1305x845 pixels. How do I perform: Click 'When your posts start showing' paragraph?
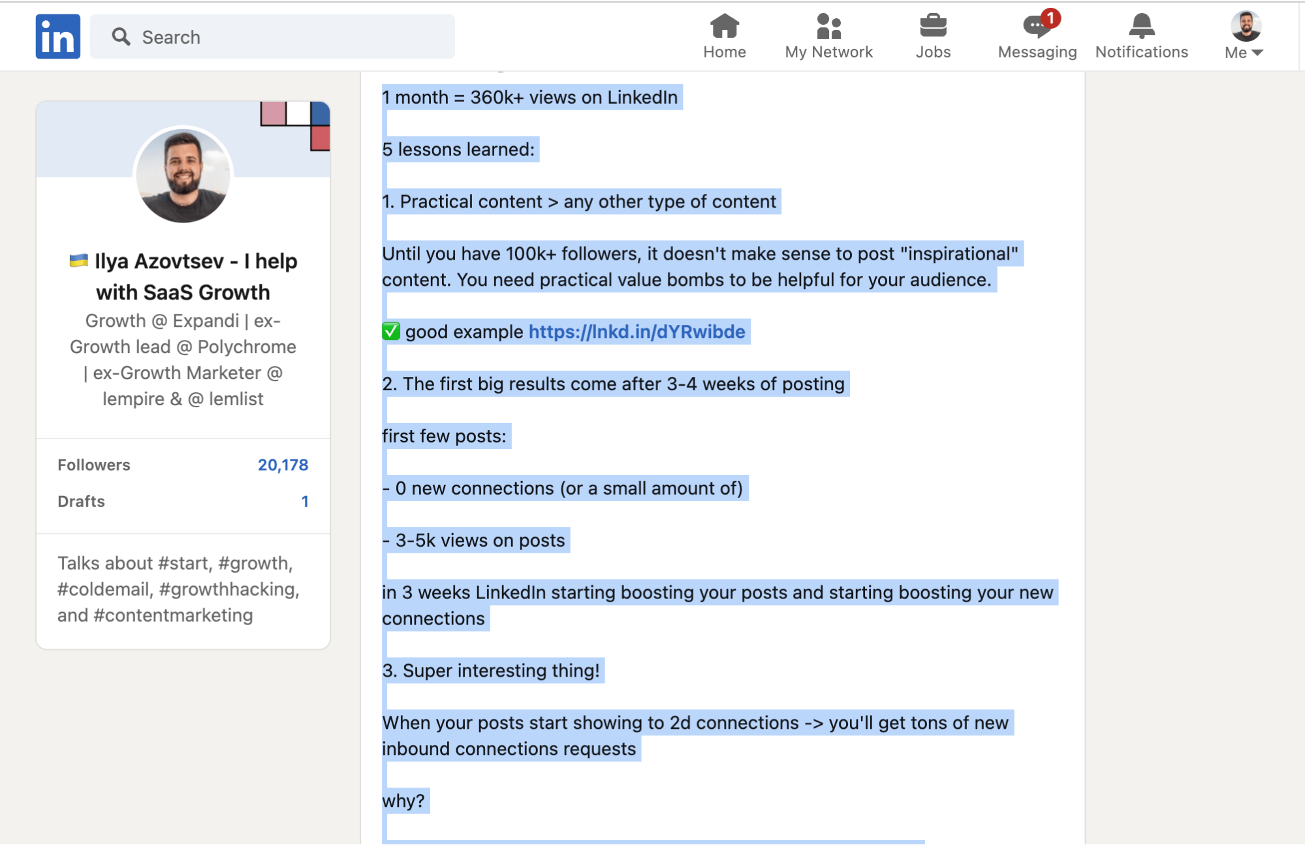[x=696, y=736]
